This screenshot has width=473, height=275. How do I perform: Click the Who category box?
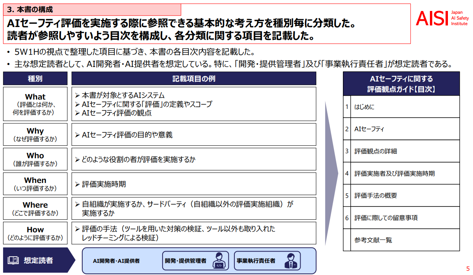pos(36,159)
